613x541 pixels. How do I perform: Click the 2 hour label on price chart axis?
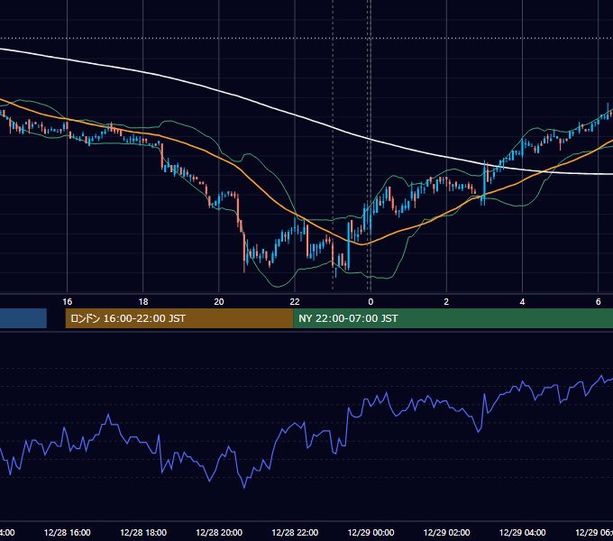446,302
